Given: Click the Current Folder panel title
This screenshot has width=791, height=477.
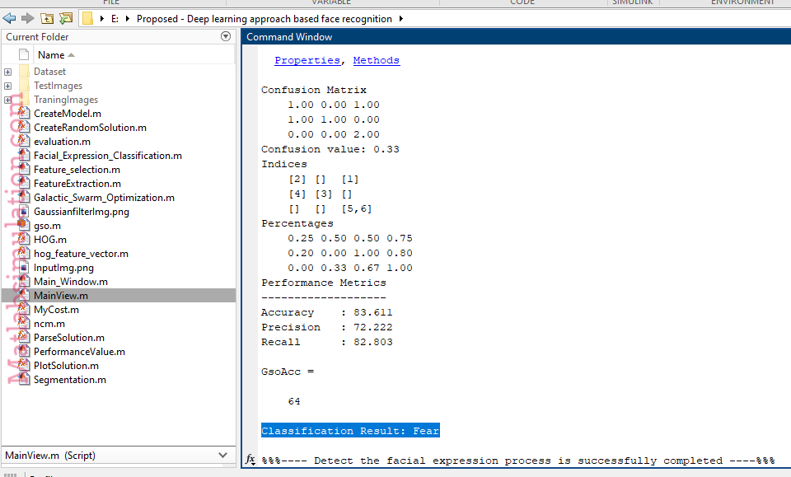Looking at the screenshot, I should click(37, 37).
